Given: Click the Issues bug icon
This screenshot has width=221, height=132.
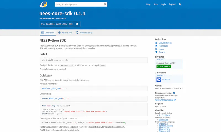Looking at the screenshot, I should [156, 49].
